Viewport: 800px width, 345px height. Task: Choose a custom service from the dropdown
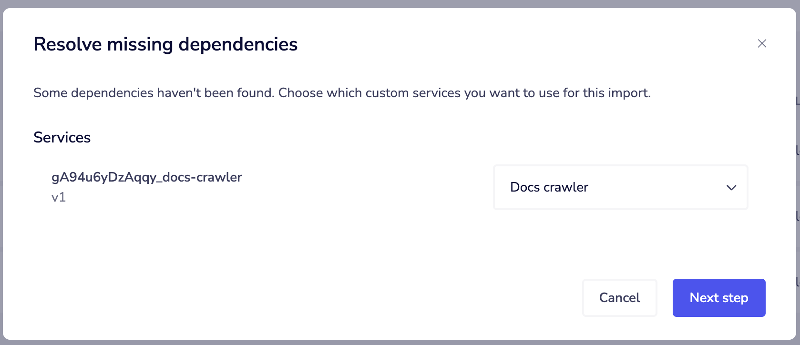pos(620,187)
